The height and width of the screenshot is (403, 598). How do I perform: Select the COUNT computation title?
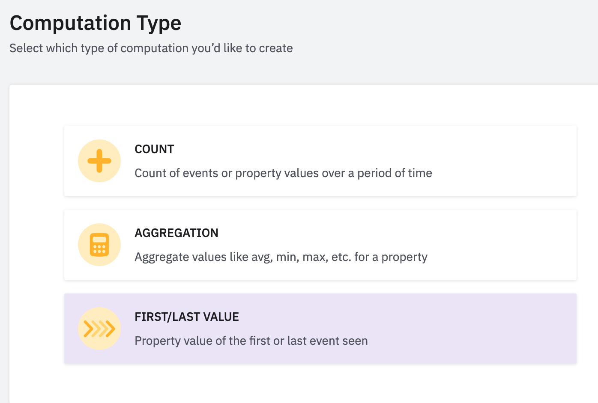154,149
